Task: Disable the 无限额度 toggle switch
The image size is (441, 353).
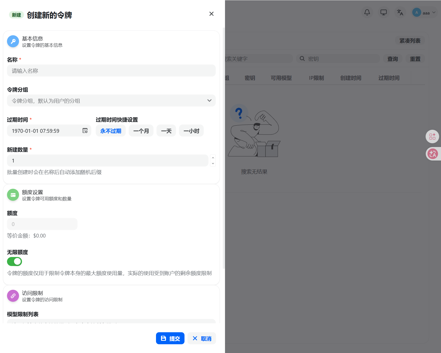Action: (x=14, y=261)
